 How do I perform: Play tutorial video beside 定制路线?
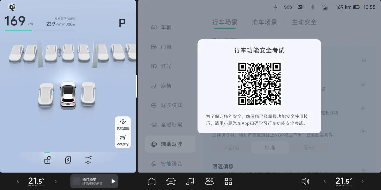[363, 108]
